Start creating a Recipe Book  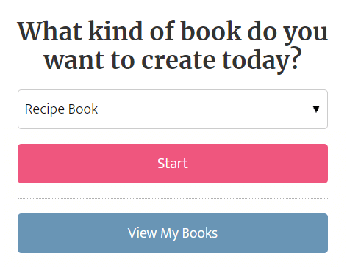(x=173, y=164)
